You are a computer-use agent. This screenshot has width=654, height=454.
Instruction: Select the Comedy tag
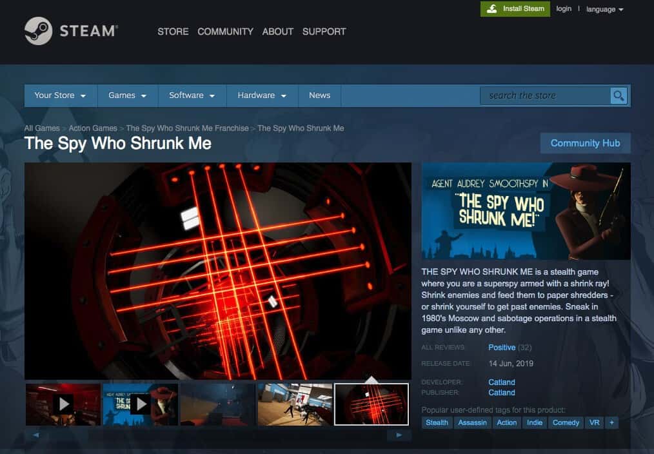566,422
